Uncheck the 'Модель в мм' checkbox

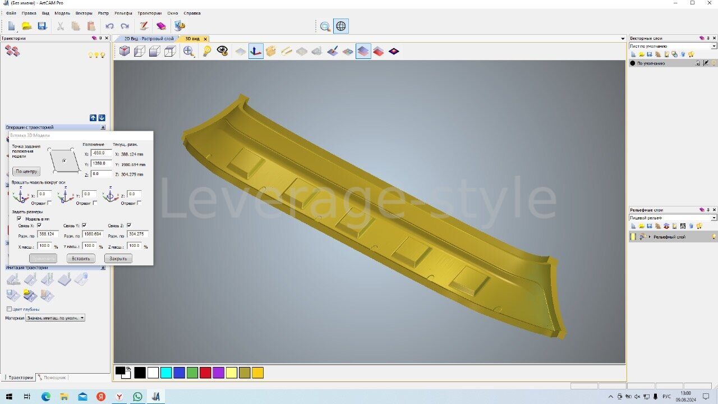pyautogui.click(x=19, y=219)
